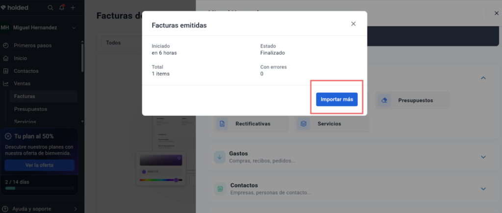Click the Contactos section green icon
Screen dimensions: 502x213
220,189
